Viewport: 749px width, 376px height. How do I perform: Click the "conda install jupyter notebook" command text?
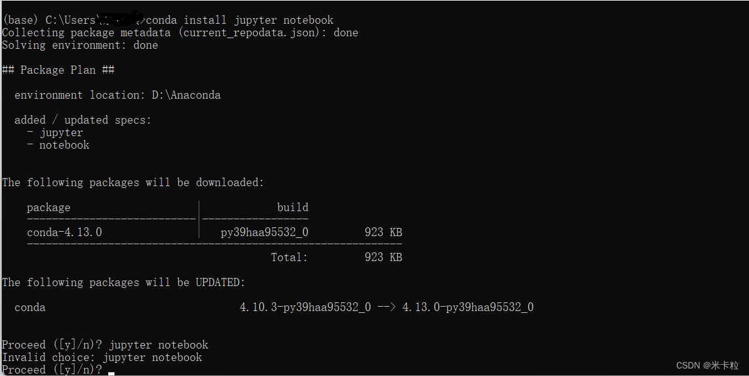pyautogui.click(x=240, y=20)
